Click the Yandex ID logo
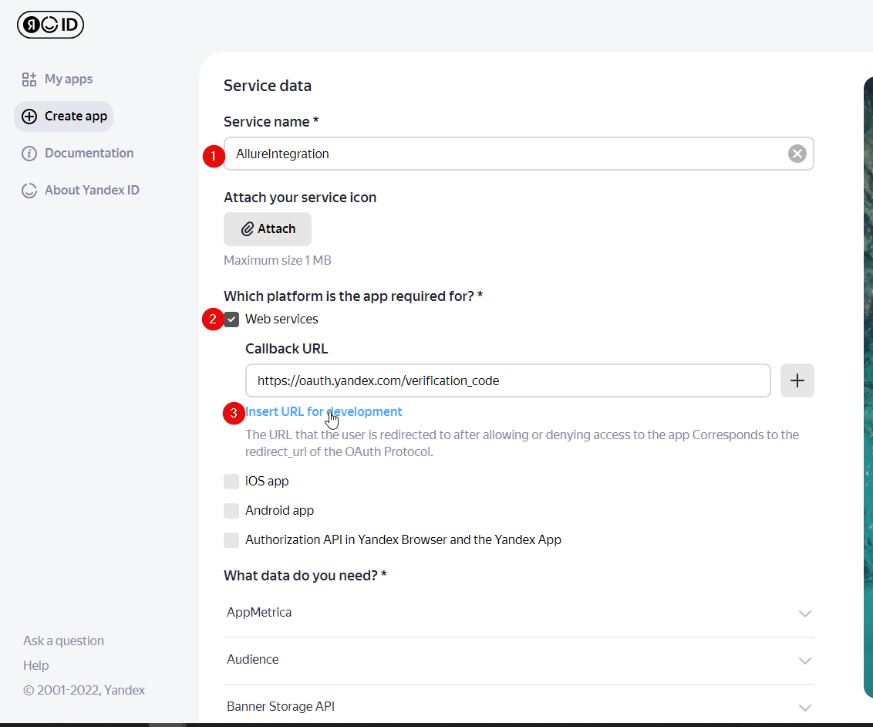The width and height of the screenshot is (873, 727). 50,24
